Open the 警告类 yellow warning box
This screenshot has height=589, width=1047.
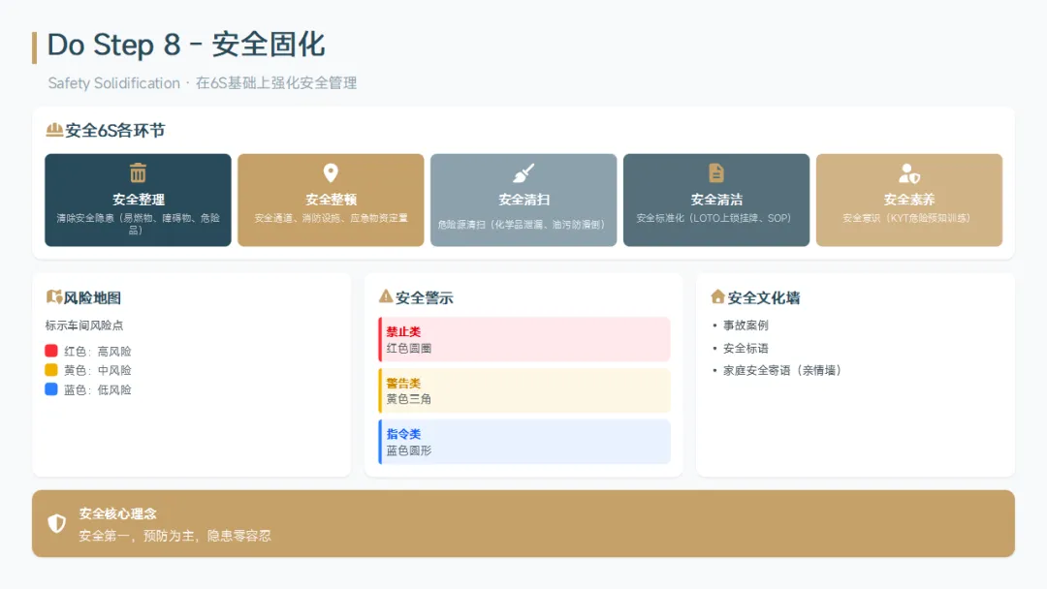(524, 390)
